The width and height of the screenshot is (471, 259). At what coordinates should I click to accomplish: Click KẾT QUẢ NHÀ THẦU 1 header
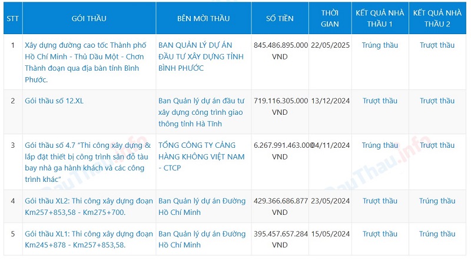coord(380,18)
